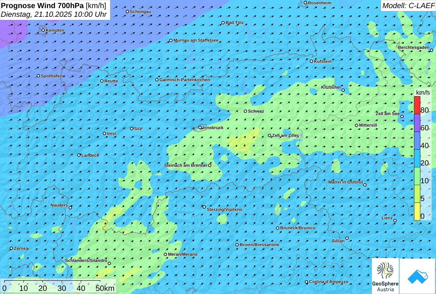This screenshot has width=436, height=294.
Task: Click the 'Prognose Wind 700hPa' title text
Action: point(42,5)
